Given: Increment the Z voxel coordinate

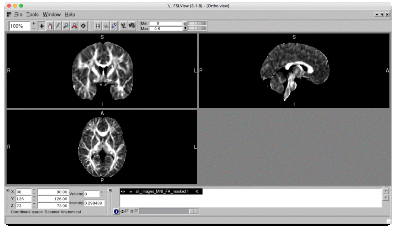Looking at the screenshot, I should click(x=34, y=204).
